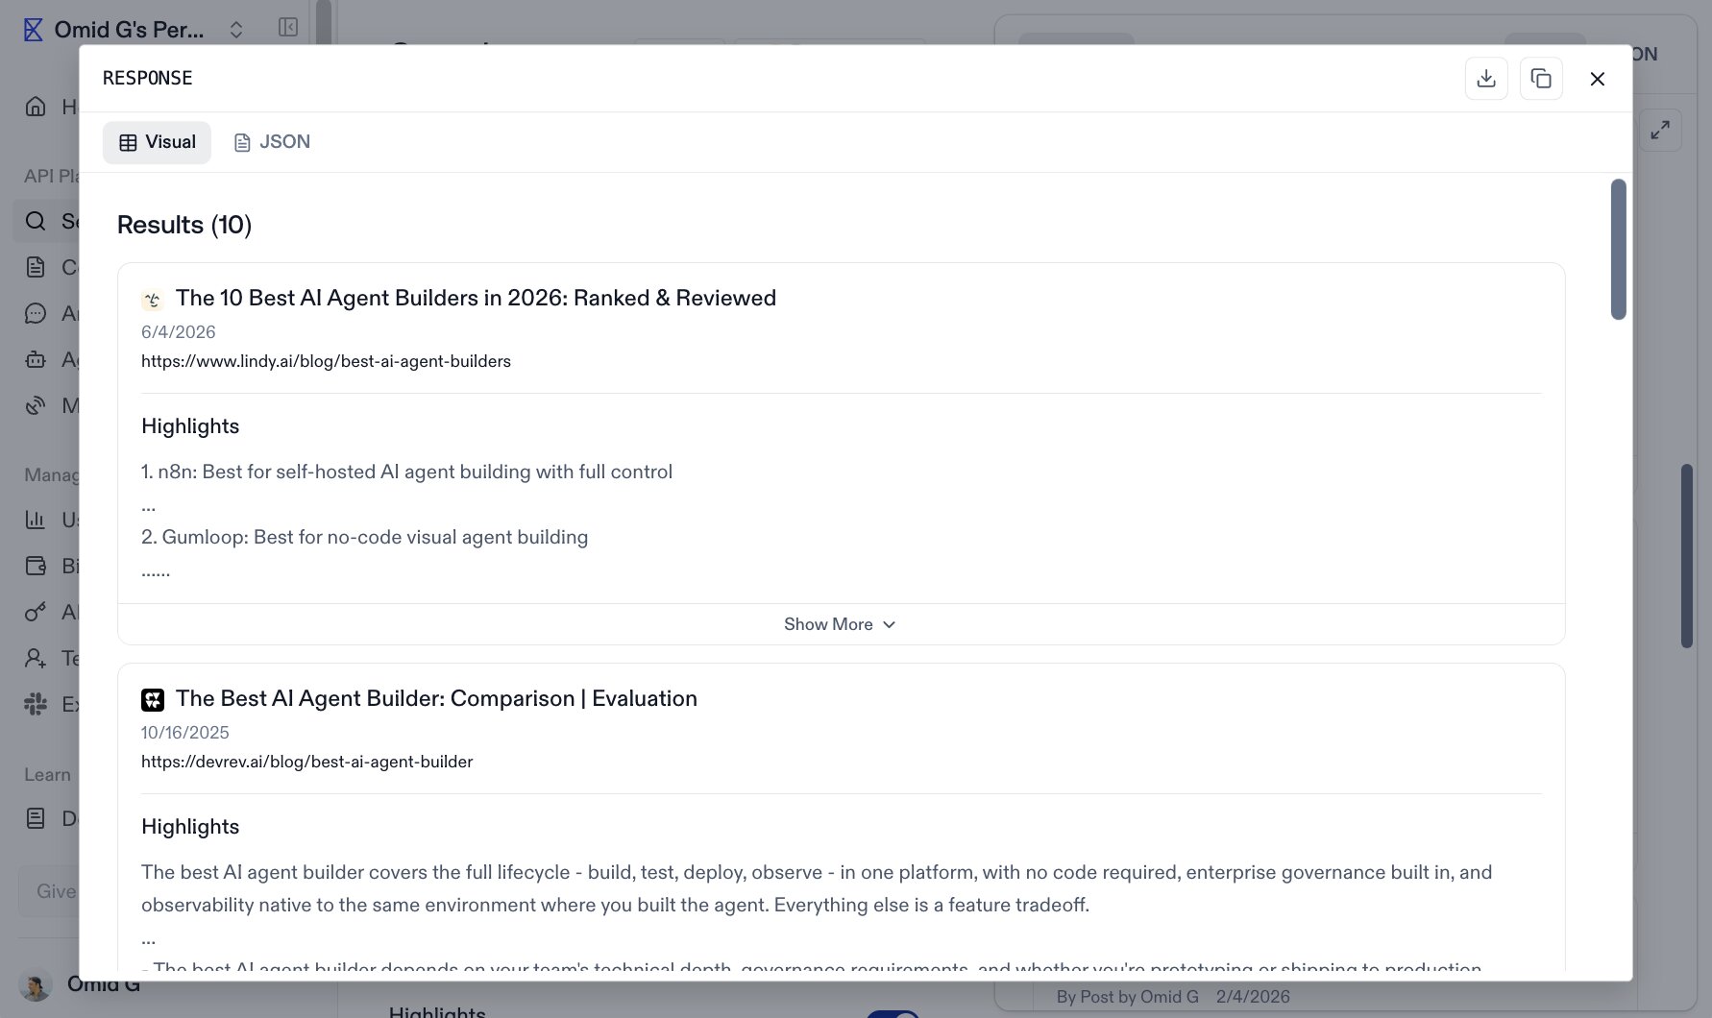The height and width of the screenshot is (1018, 1712).
Task: Click the 'By Post by Omid G' text behind the dialog
Action: click(1128, 997)
